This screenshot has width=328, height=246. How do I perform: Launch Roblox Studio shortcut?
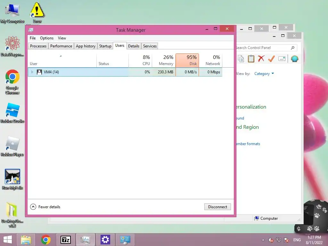(12, 113)
